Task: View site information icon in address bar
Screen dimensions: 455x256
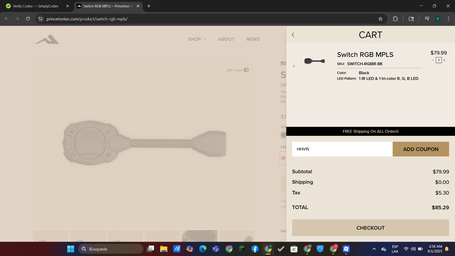Action: (41, 19)
